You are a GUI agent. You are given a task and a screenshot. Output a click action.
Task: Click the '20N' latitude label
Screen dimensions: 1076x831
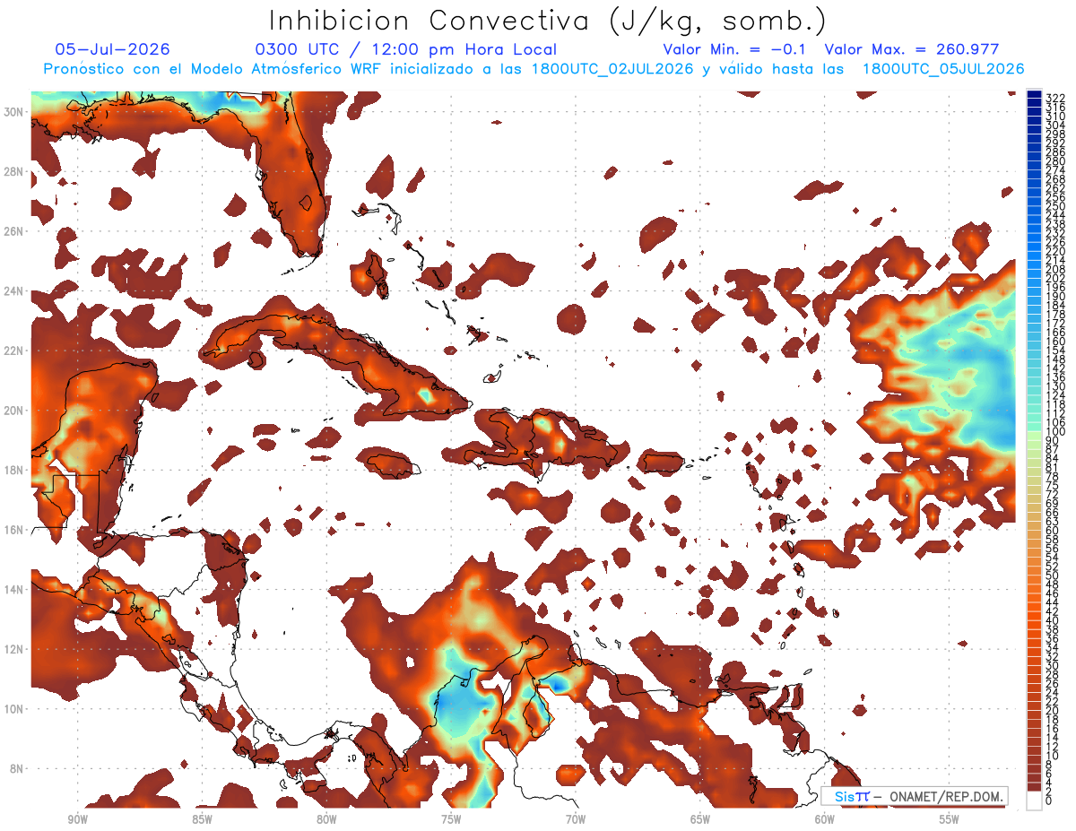(13, 411)
